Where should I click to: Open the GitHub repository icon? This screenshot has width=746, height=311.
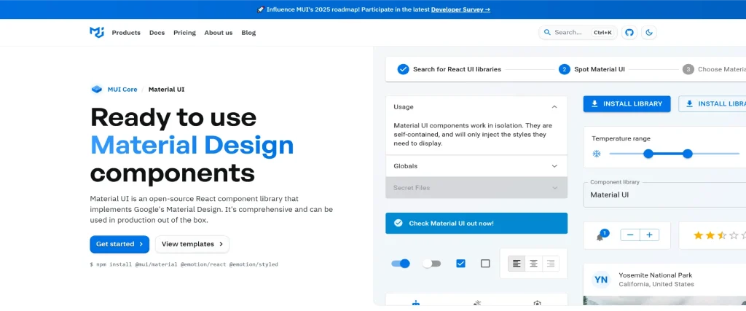coord(629,32)
